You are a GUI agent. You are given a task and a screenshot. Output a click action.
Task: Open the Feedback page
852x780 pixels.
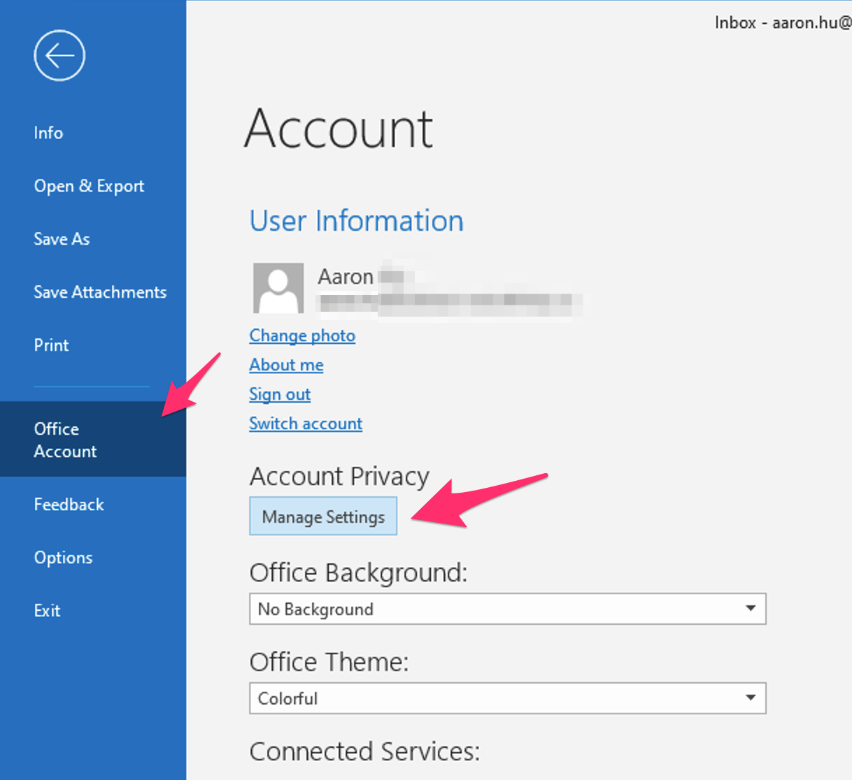[69, 504]
